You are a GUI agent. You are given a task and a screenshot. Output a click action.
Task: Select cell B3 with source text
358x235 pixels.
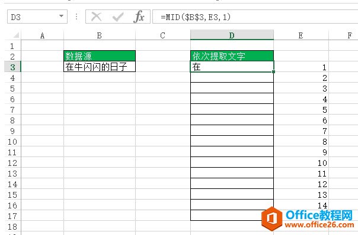click(x=100, y=67)
